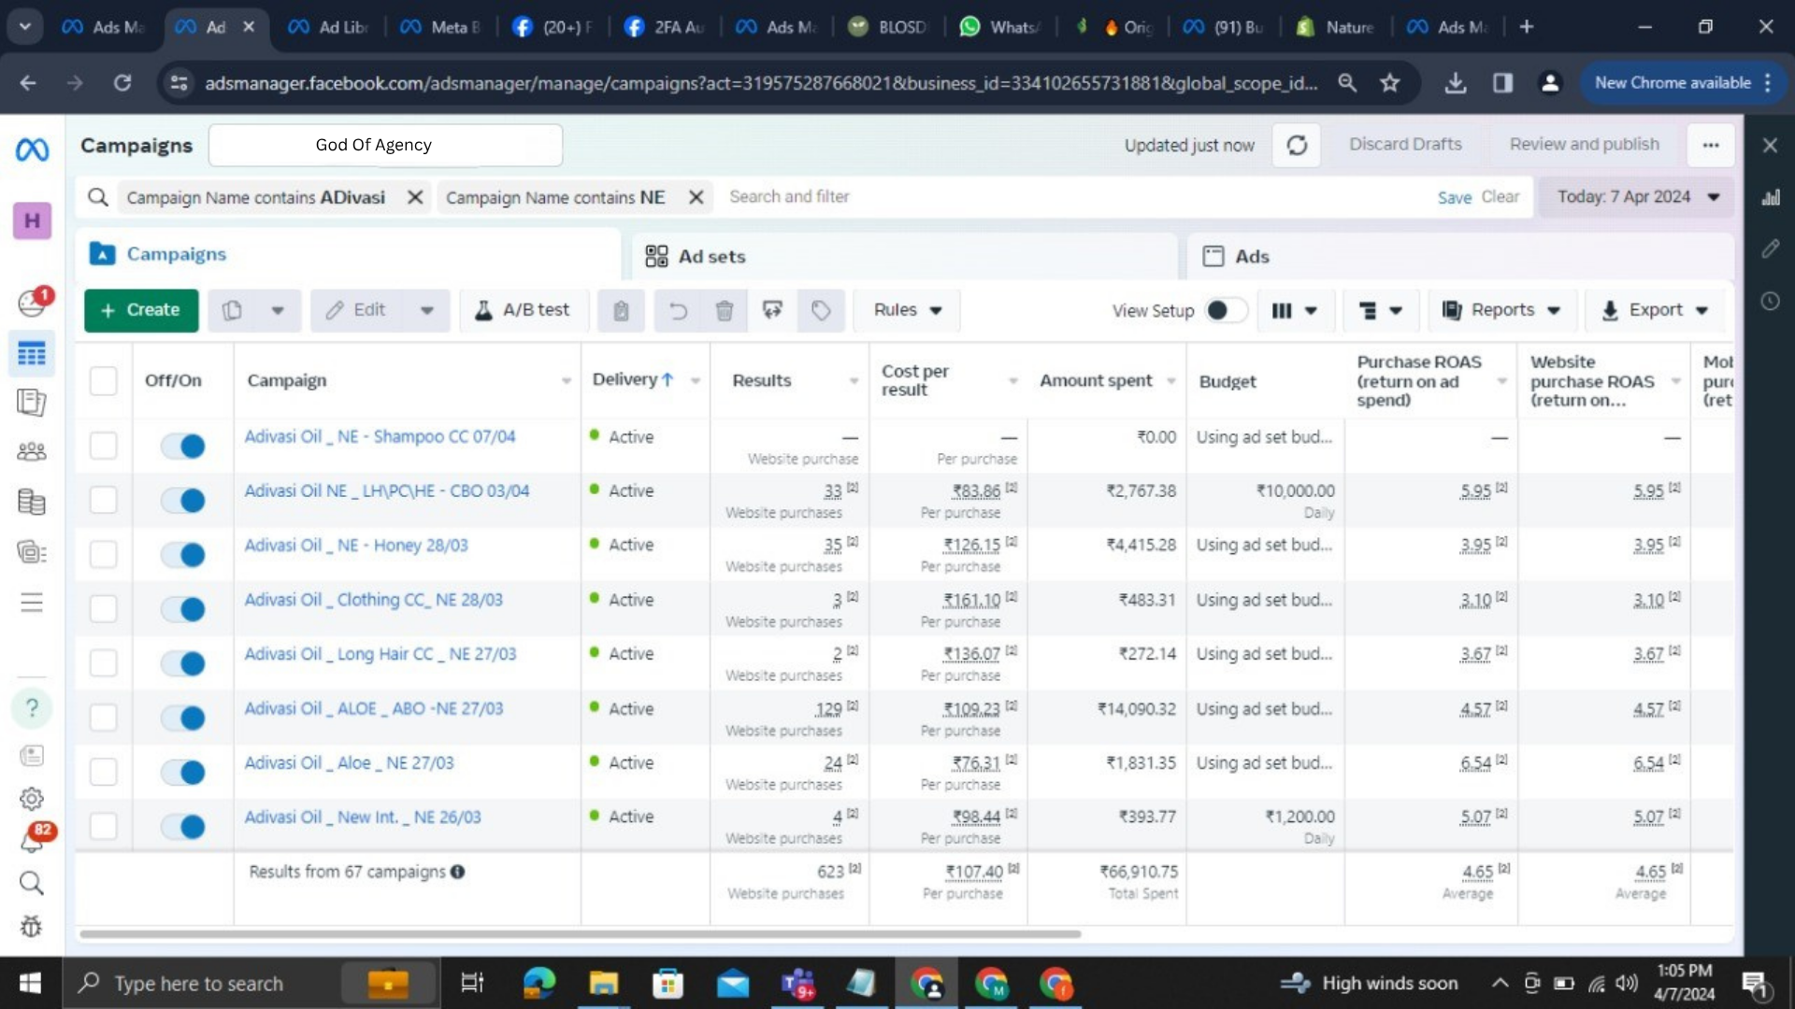Expand the Export dropdown menu
The height and width of the screenshot is (1009, 1795).
click(x=1655, y=311)
